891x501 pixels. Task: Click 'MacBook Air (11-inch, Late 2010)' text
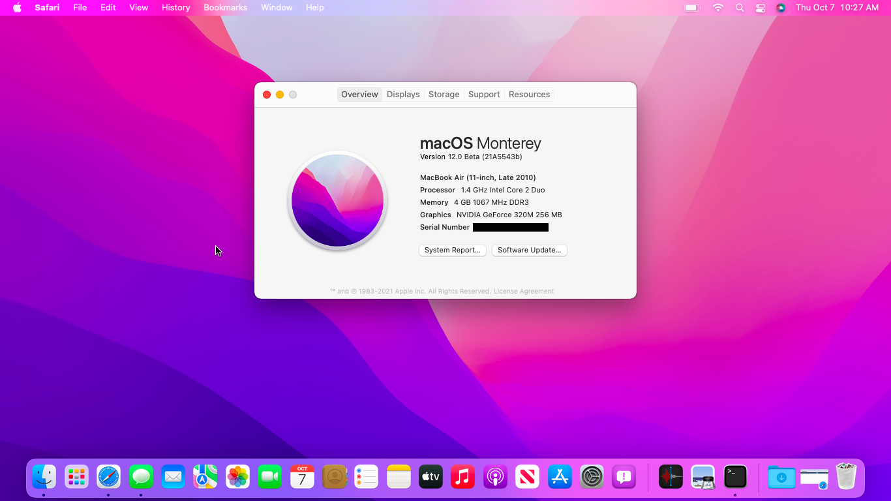[x=478, y=177]
